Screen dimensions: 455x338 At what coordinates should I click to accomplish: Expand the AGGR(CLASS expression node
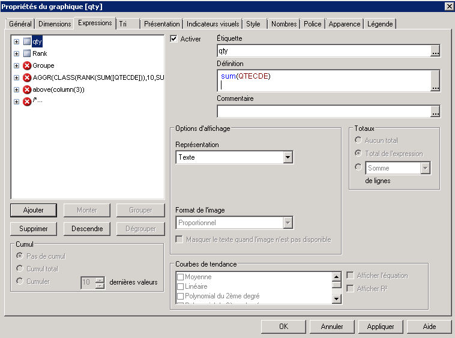tap(17, 78)
